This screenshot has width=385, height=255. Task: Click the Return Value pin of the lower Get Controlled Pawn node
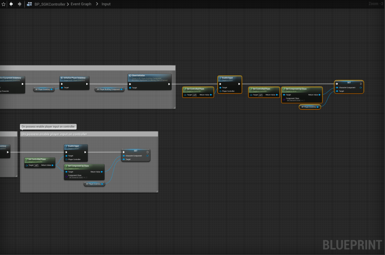tap(52, 165)
